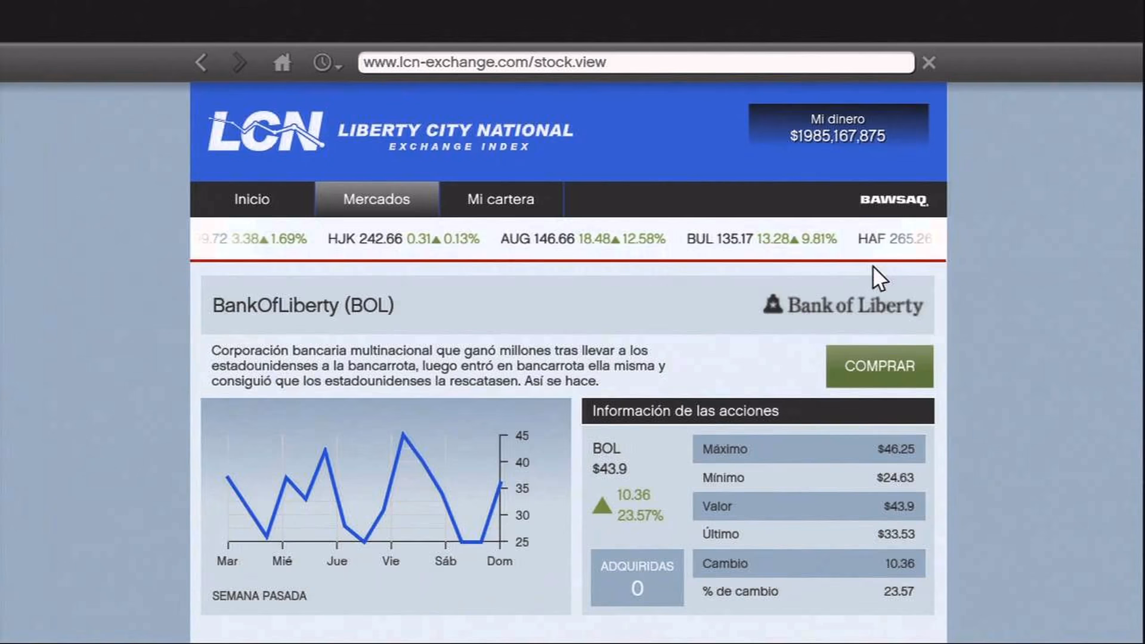This screenshot has height=644, width=1145.
Task: Switch to the Mercados tab
Action: (x=377, y=199)
